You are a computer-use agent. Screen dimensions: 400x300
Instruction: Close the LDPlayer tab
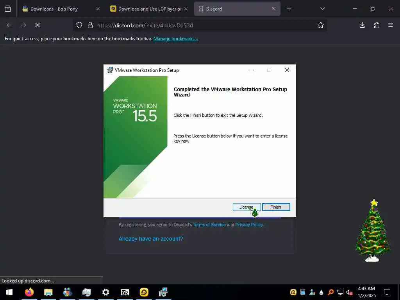point(186,9)
